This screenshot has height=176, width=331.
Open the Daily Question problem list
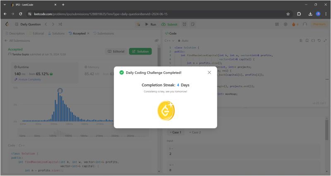(x=28, y=24)
